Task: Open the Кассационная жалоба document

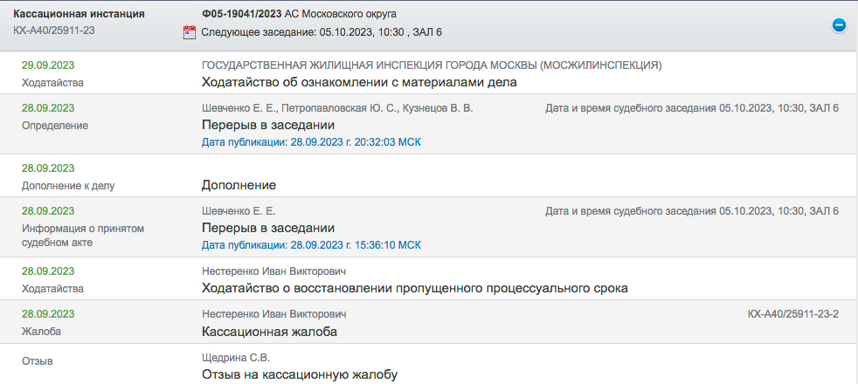Action: pyautogui.click(x=269, y=332)
